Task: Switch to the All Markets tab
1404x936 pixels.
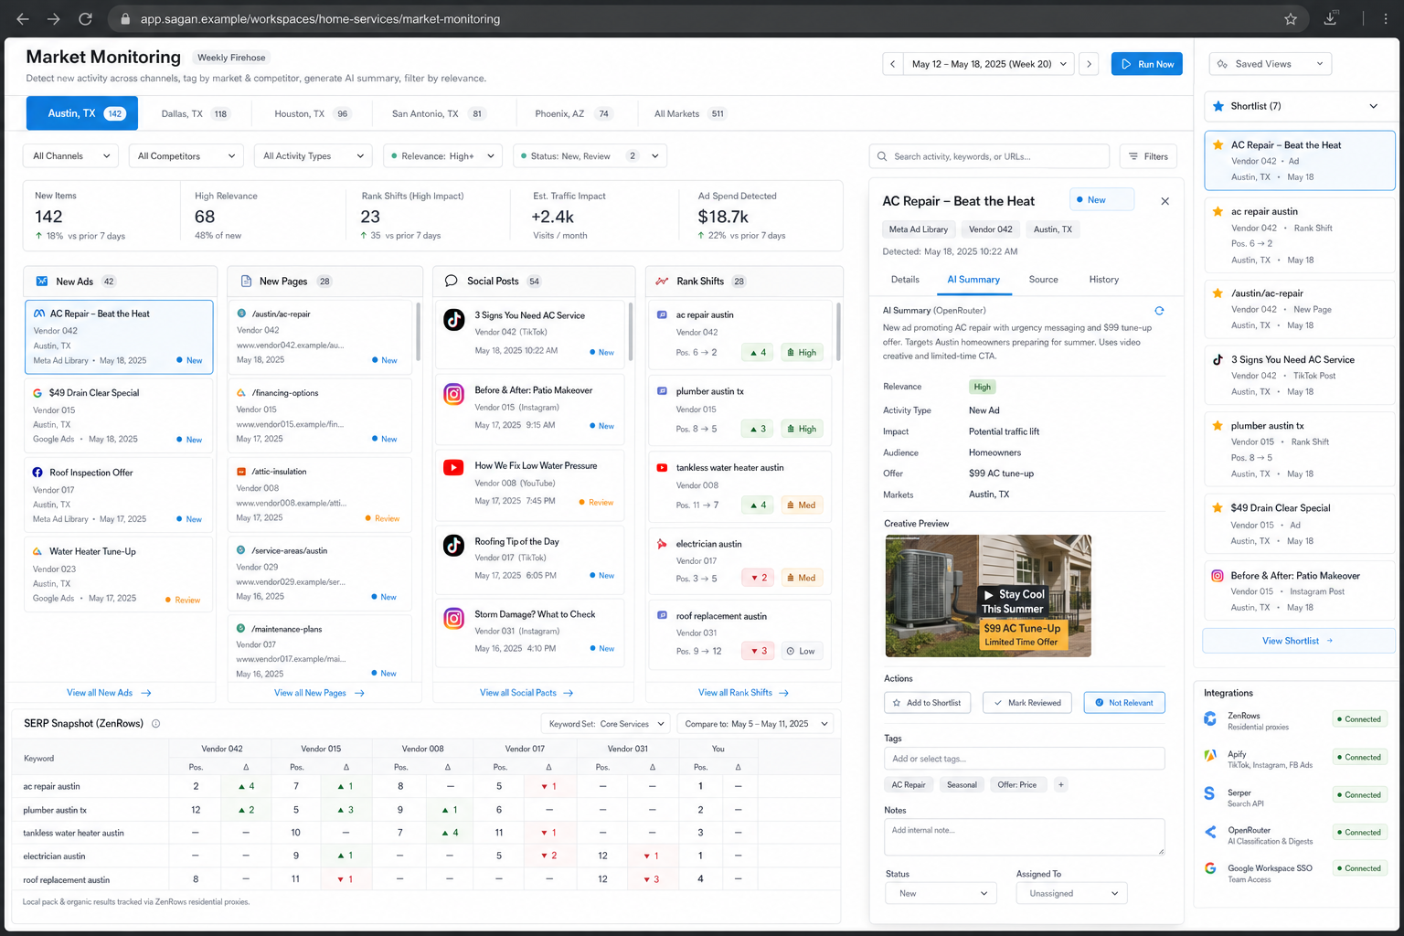Action: click(x=690, y=114)
